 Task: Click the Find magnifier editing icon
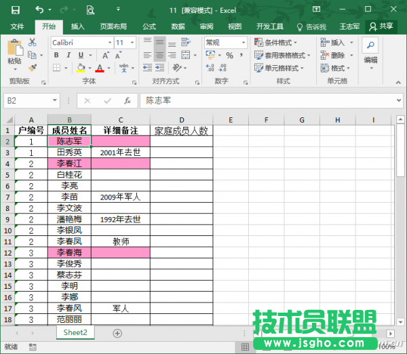click(370, 45)
